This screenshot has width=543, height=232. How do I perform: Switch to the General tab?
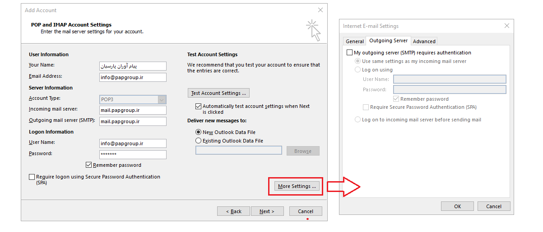point(355,41)
